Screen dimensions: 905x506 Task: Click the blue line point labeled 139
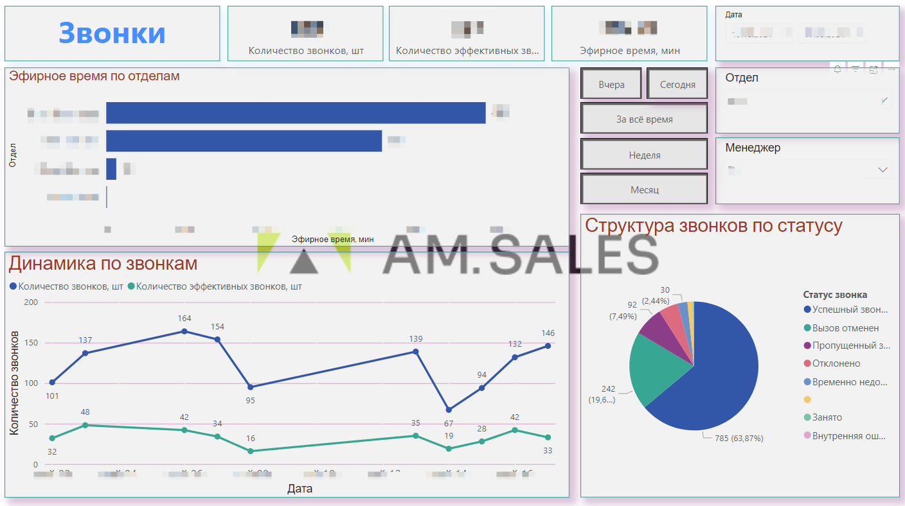point(415,351)
